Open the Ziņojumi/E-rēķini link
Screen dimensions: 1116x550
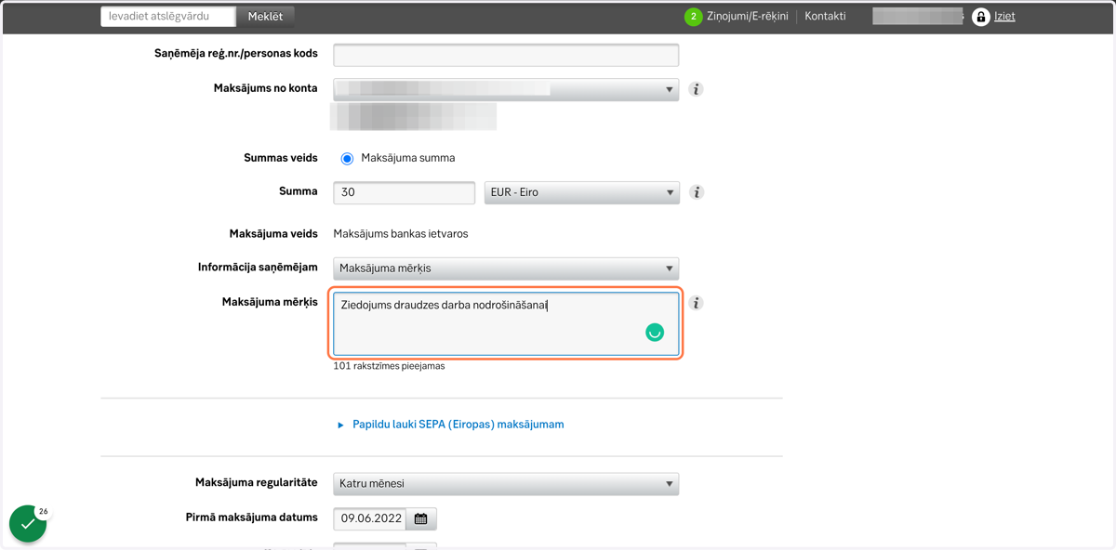pos(747,17)
